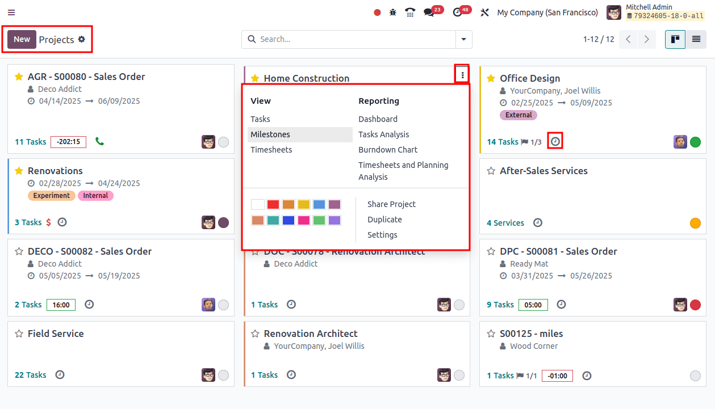Image resolution: width=715 pixels, height=409 pixels.
Task: Click Duplicate in project menu
Action: [384, 220]
